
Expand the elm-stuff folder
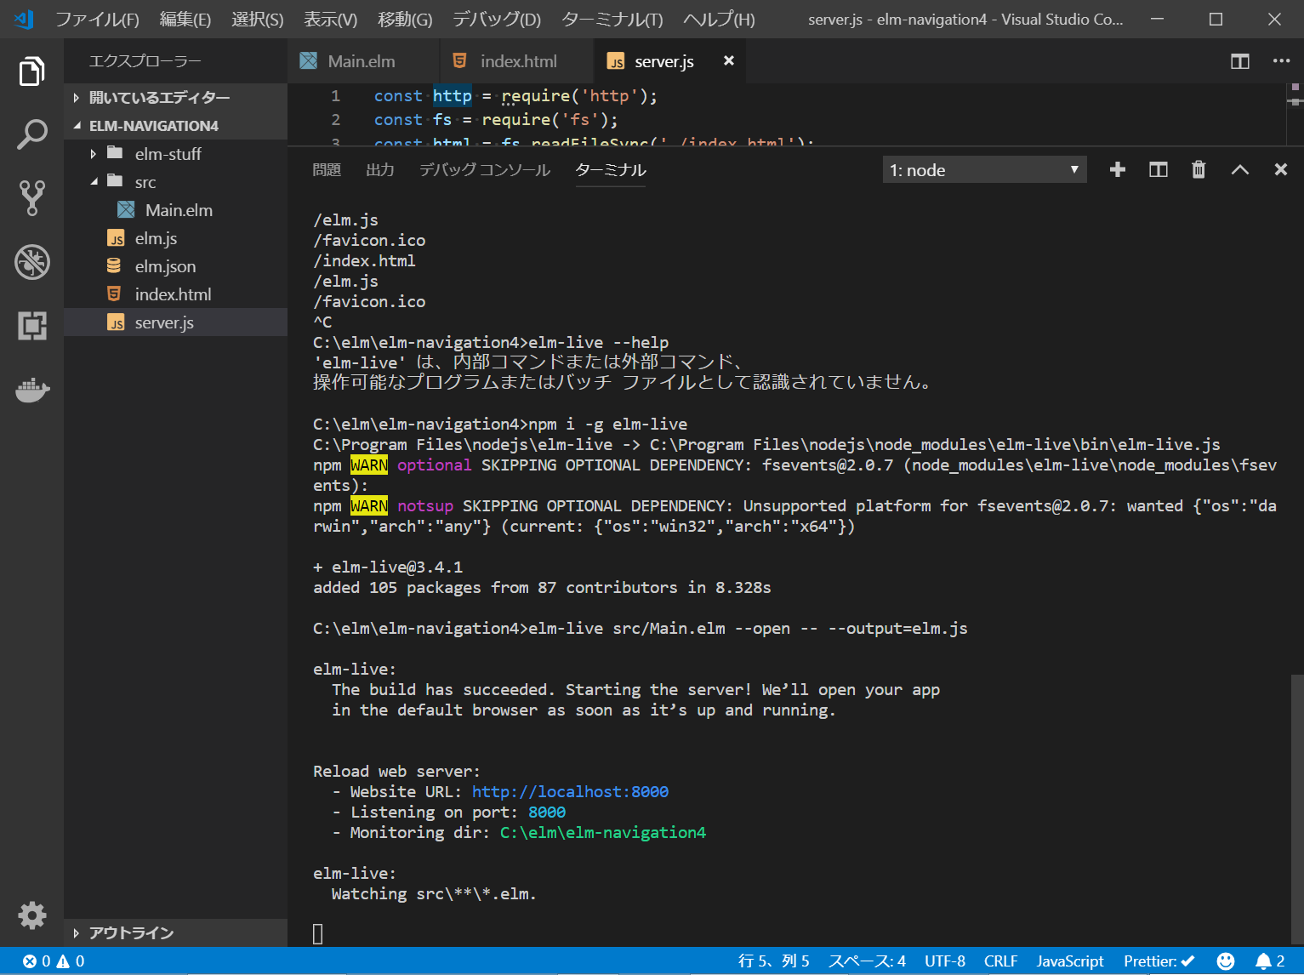[168, 154]
